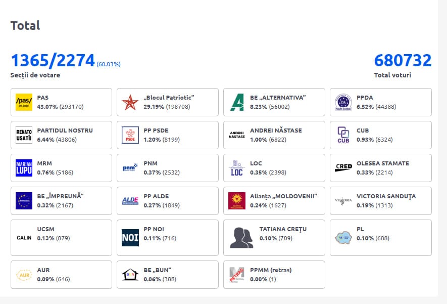Image resolution: width=447 pixels, height=304 pixels.
Task: Click the ANDREI NĂSTASE candidate name
Action: [x=276, y=131]
